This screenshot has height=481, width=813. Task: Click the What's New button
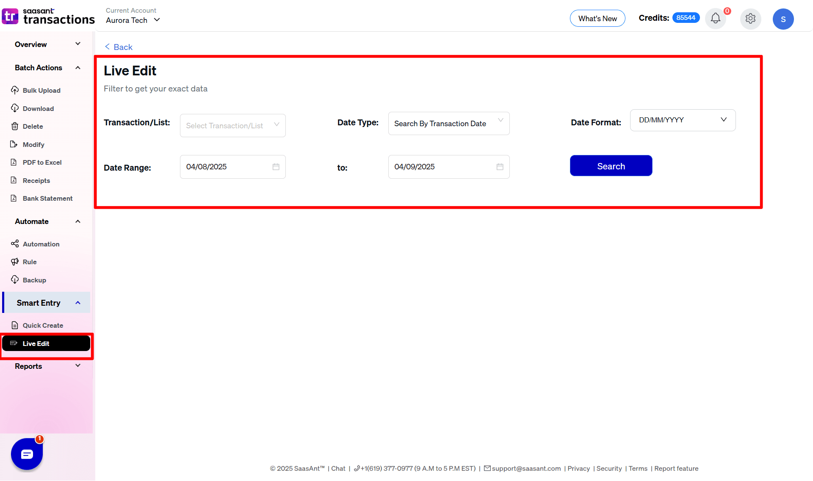click(x=597, y=18)
